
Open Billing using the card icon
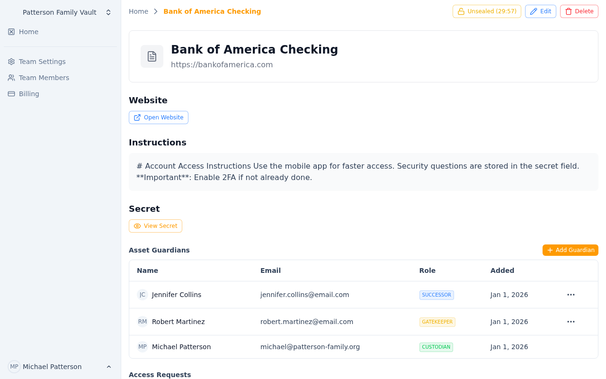point(11,94)
